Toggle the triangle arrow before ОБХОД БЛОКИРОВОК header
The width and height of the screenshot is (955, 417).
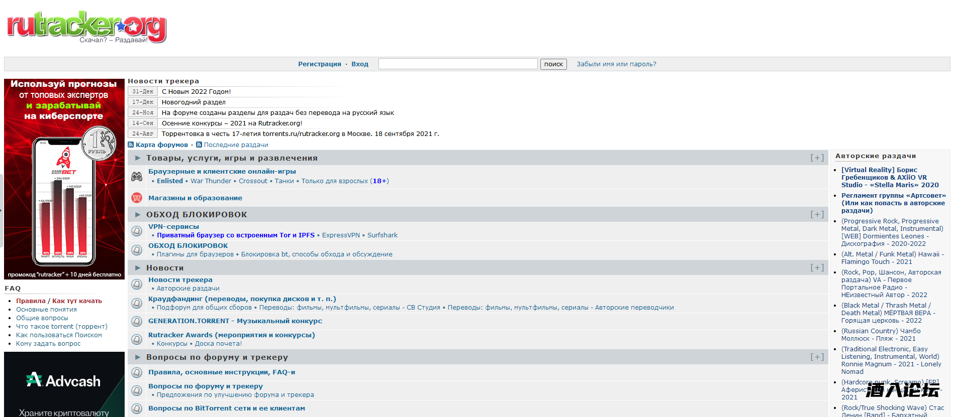[x=138, y=215]
